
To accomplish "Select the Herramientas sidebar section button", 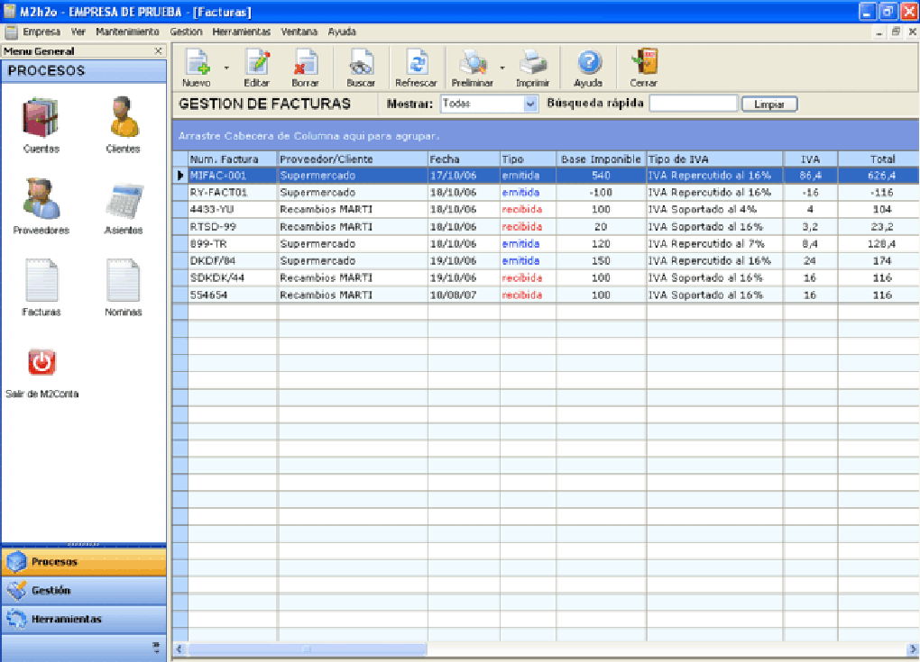I will coord(84,619).
